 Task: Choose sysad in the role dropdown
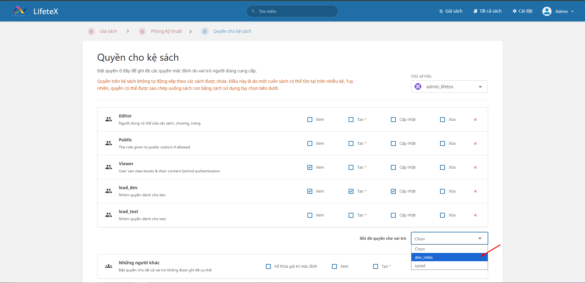449,266
